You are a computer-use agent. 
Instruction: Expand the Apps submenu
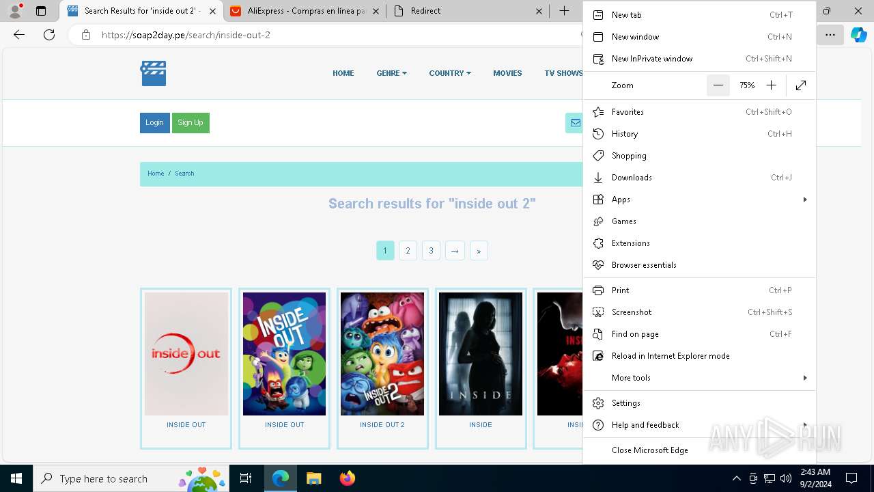(x=699, y=200)
